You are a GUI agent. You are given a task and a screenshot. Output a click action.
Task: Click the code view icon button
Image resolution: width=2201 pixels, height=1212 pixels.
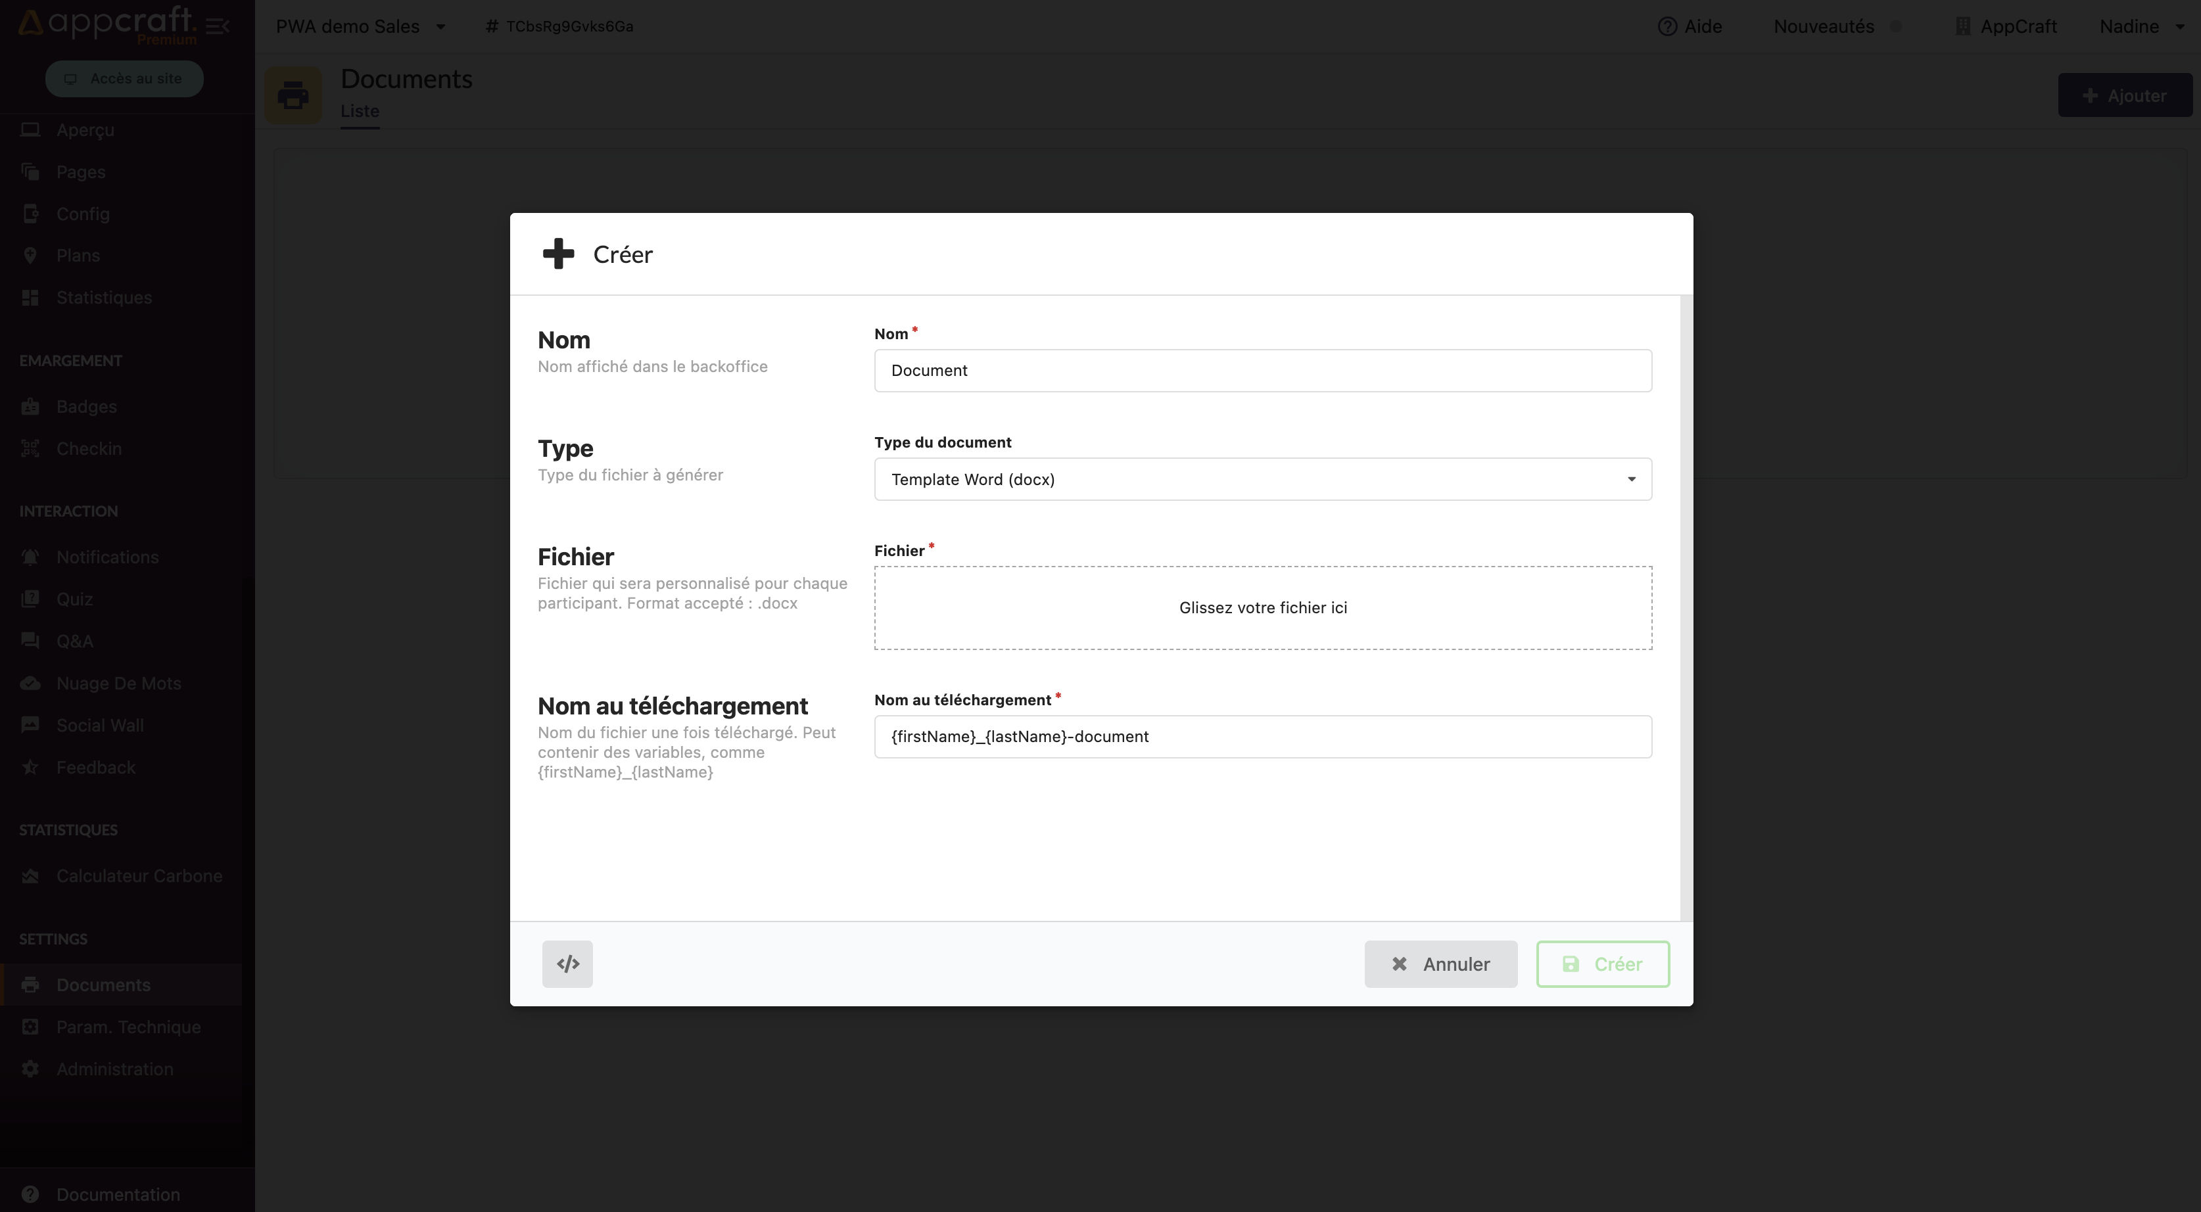pos(567,964)
